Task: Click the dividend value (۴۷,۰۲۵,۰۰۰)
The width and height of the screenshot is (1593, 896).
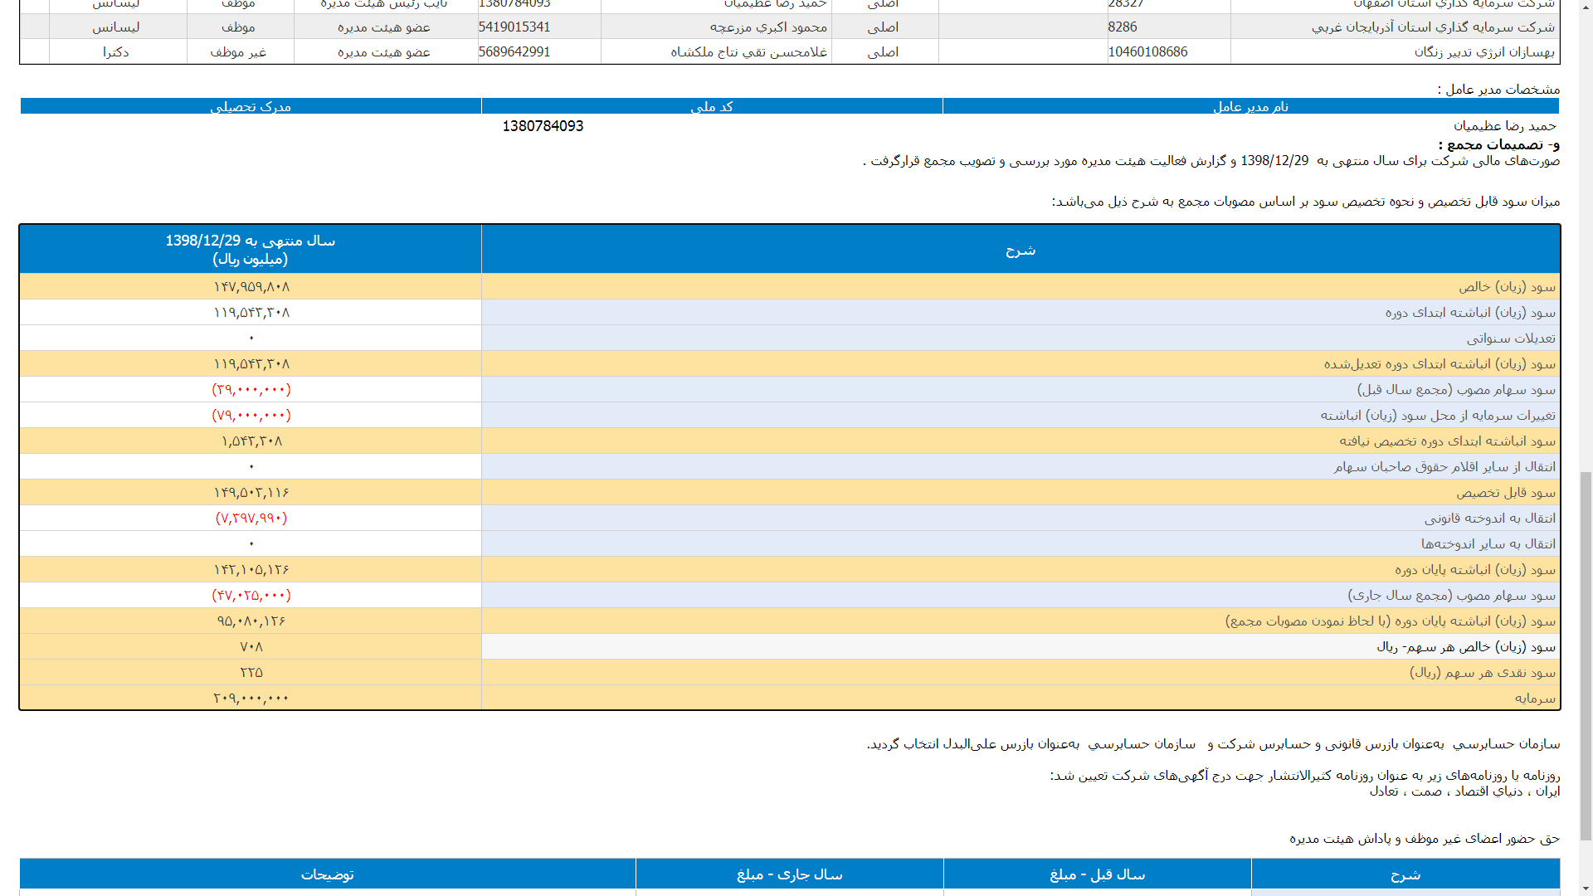Action: click(x=251, y=595)
